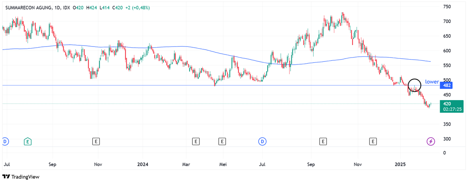Click the SUMMARECON AGUNG symbol title
468x182 pixels.
click(x=29, y=8)
